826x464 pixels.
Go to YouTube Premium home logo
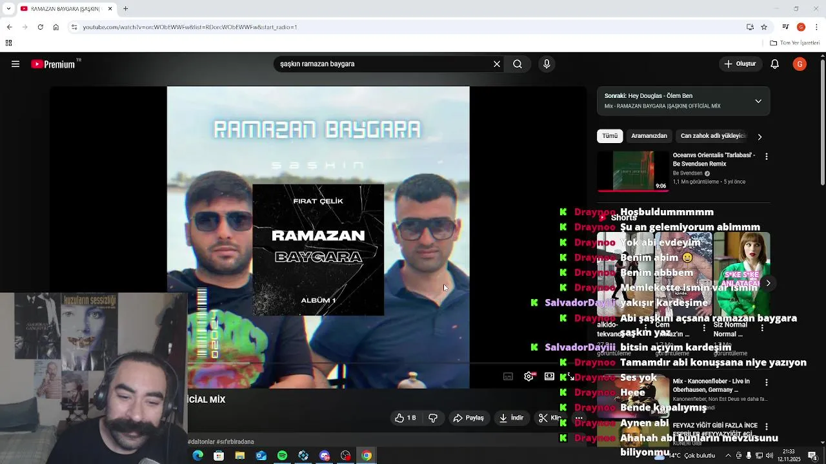click(55, 64)
